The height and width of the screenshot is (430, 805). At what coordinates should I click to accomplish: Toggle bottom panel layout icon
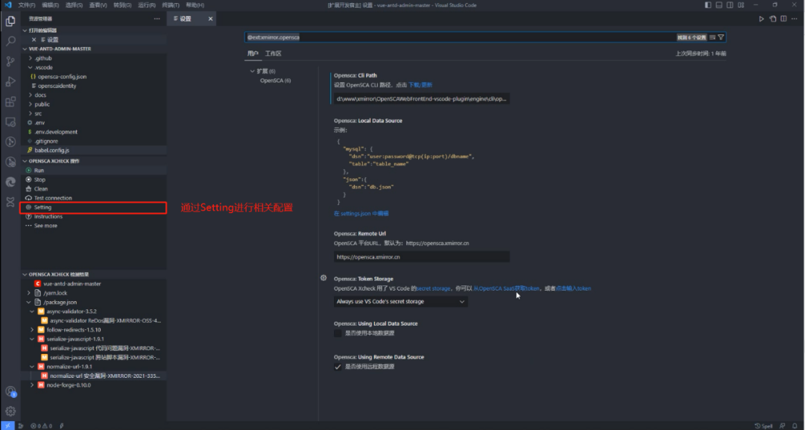(x=719, y=5)
